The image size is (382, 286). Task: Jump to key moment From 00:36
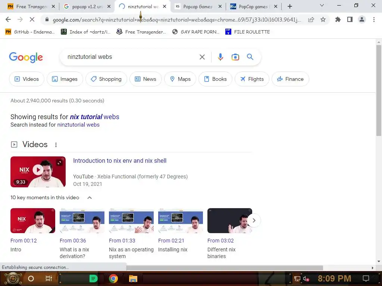click(x=73, y=241)
